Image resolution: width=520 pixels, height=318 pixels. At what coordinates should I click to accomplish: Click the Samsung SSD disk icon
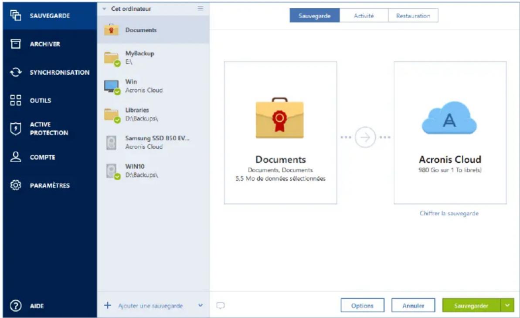[112, 143]
